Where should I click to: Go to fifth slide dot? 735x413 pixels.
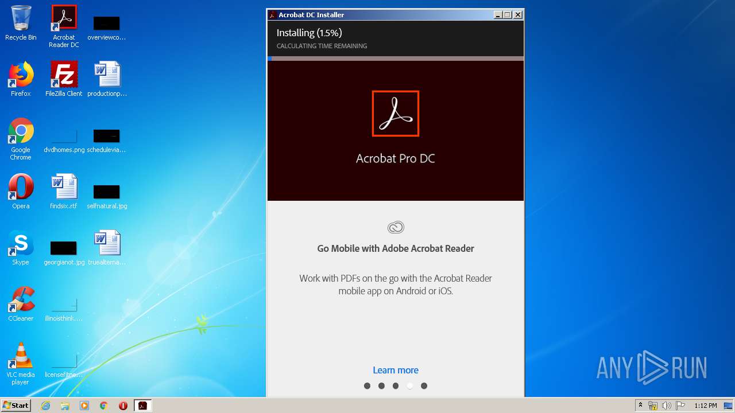424,386
